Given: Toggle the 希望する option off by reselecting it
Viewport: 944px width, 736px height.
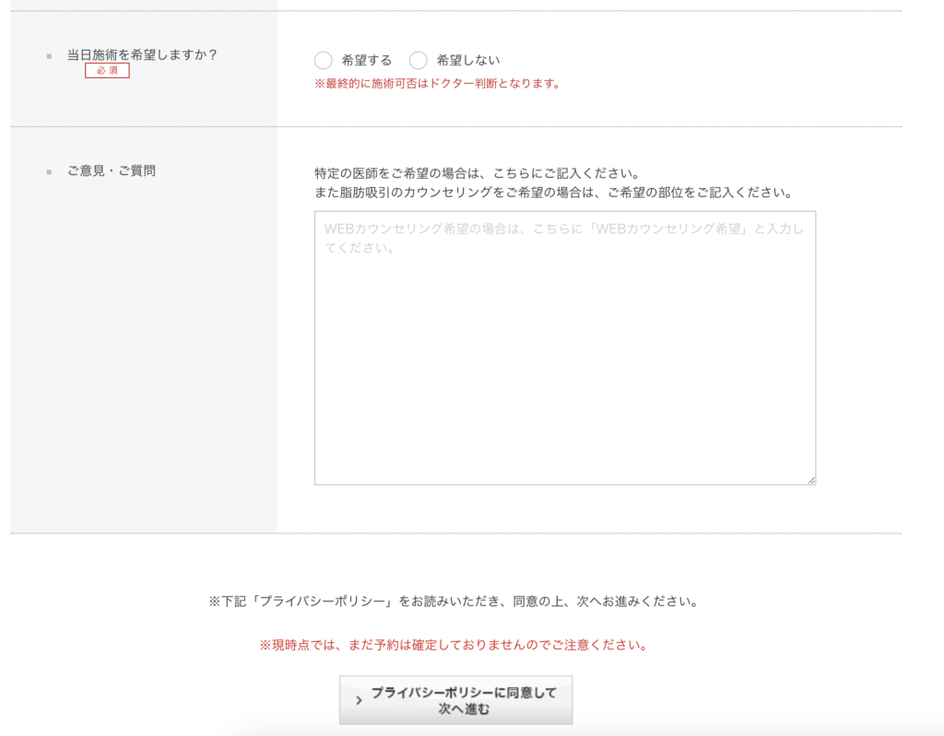Looking at the screenshot, I should coord(323,60).
